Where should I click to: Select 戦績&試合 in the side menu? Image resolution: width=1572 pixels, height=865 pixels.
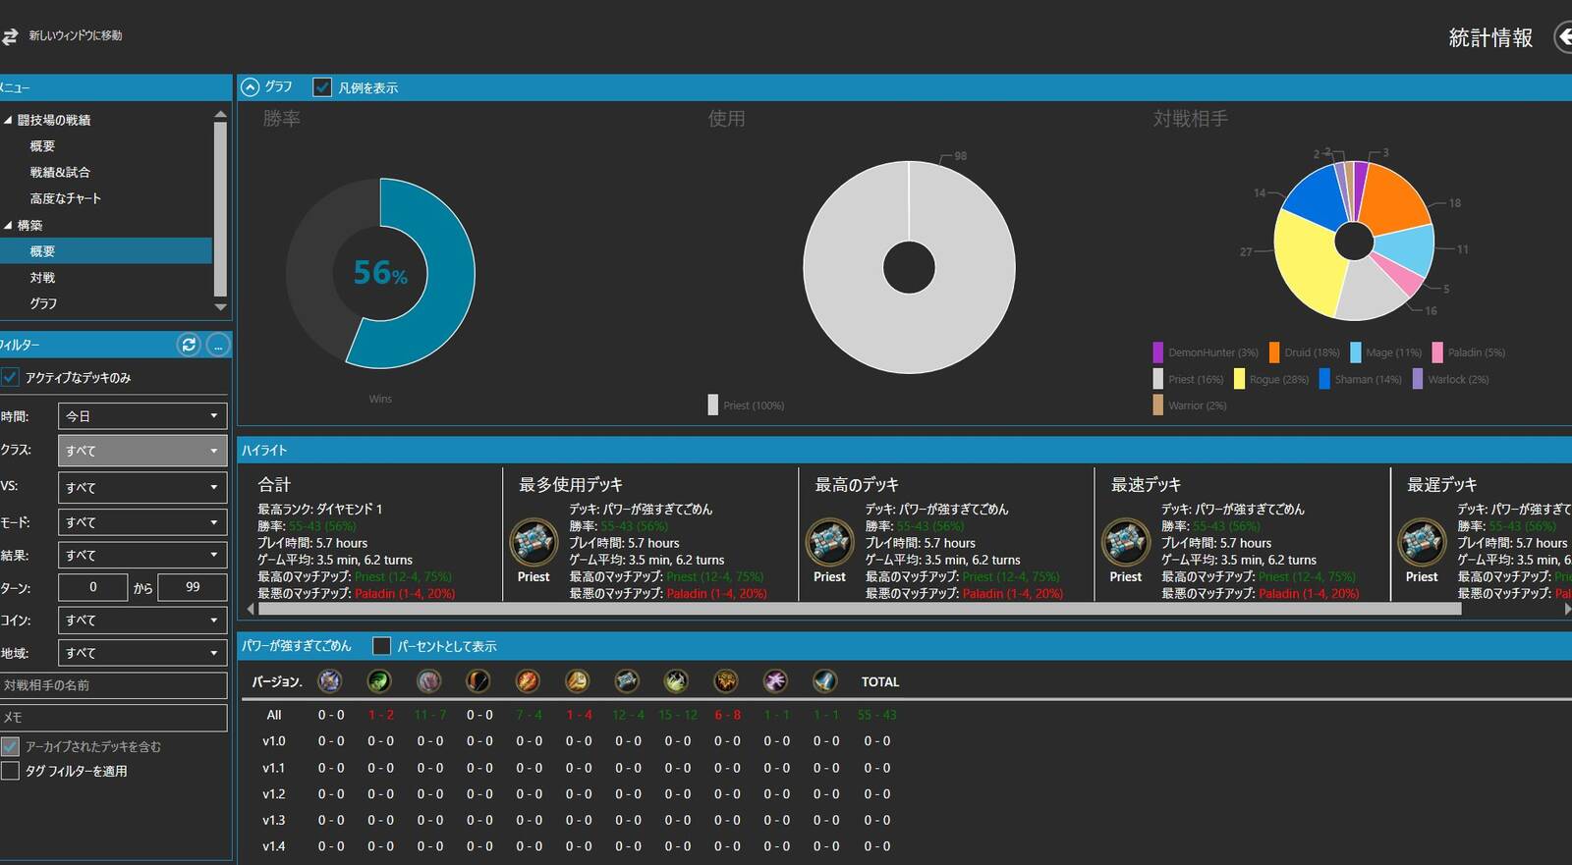pos(60,172)
